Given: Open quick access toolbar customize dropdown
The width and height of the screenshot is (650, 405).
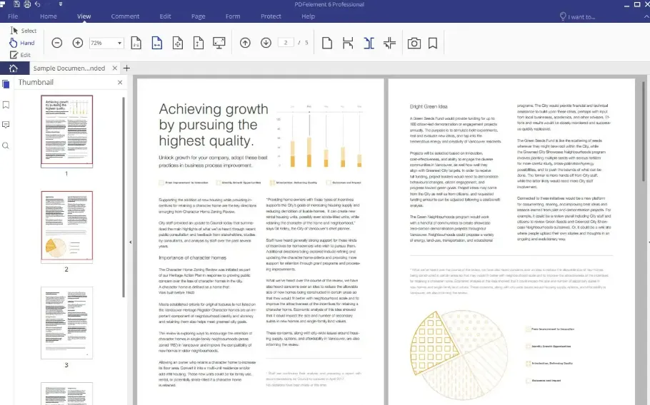Looking at the screenshot, I should tap(61, 4).
